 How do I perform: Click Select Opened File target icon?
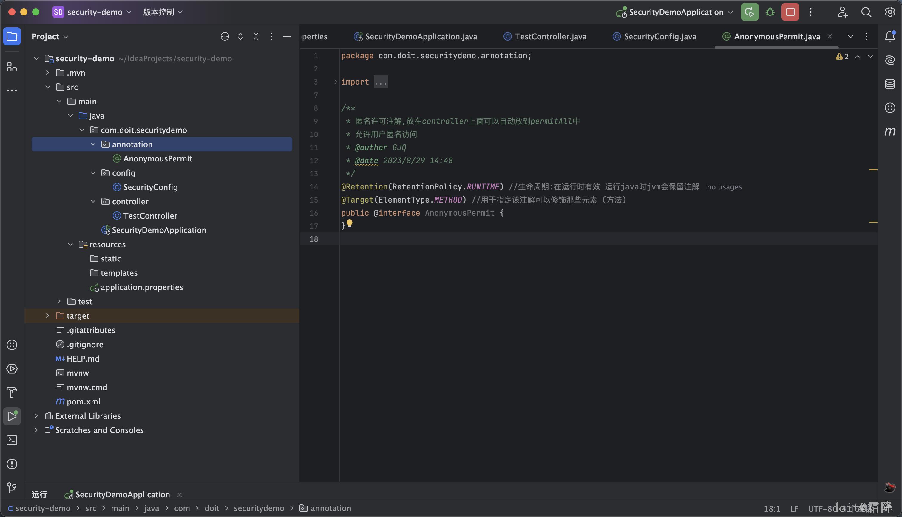coord(225,37)
